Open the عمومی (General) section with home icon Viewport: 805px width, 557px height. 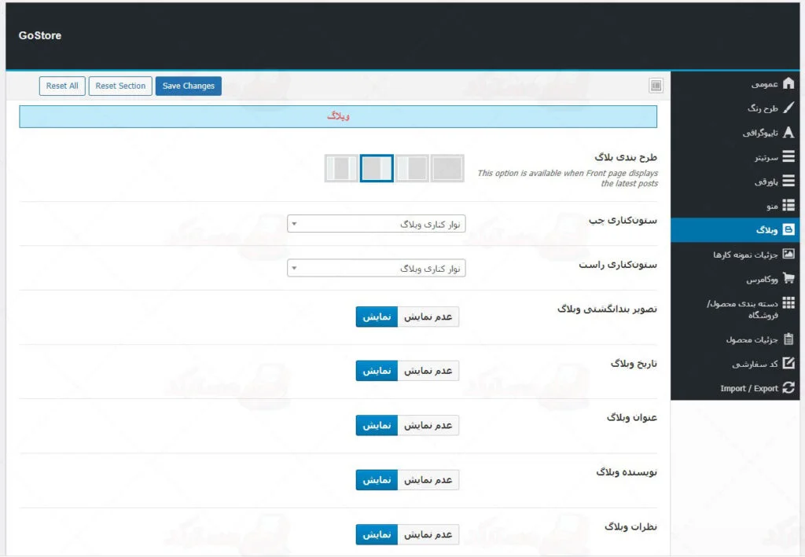(763, 84)
